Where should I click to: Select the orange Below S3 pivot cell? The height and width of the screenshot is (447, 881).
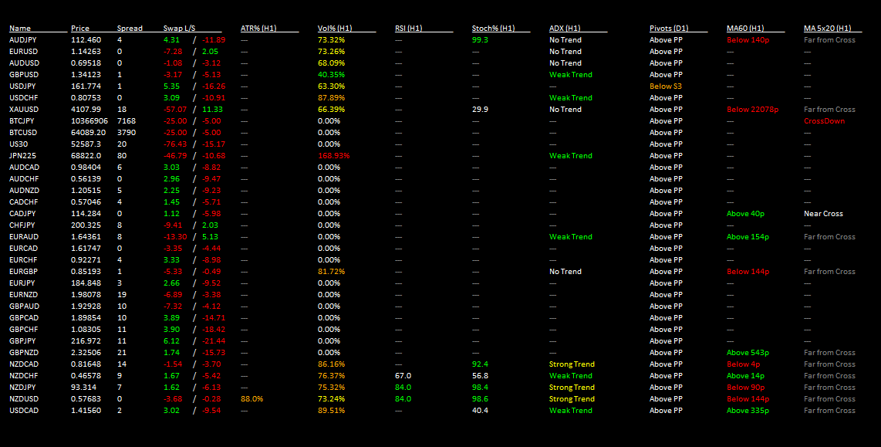665,86
